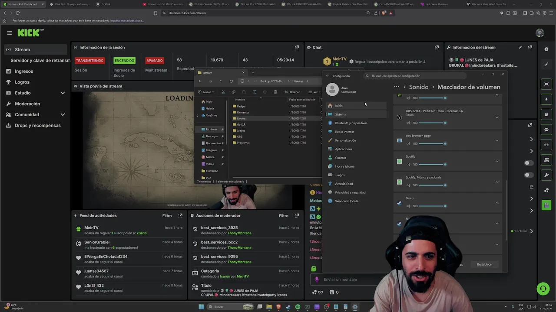Expand the Steam mixer entry

point(497,203)
